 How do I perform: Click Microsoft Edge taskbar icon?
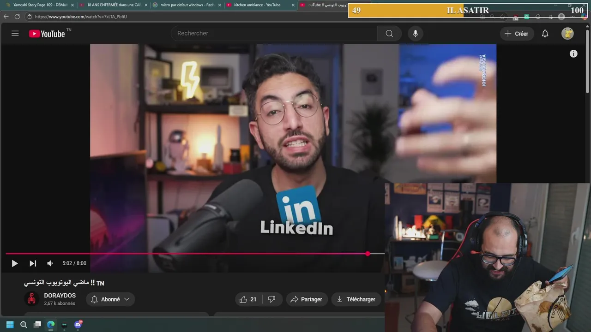pos(51,325)
